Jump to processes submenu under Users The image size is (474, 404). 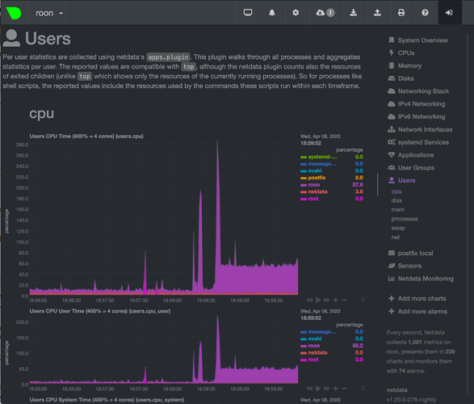pos(405,219)
